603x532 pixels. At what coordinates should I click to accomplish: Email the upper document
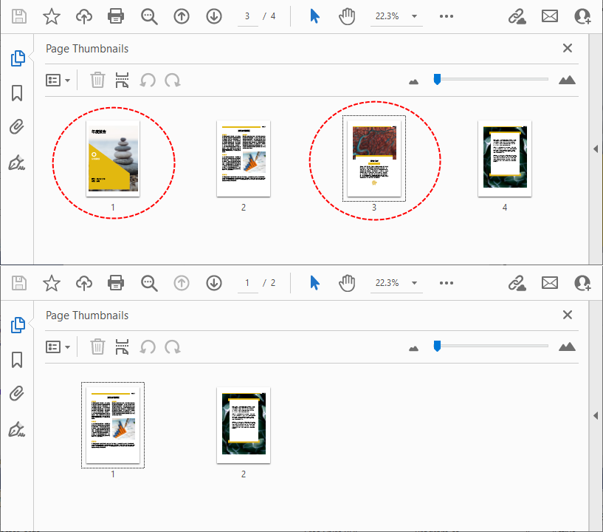[x=550, y=16]
